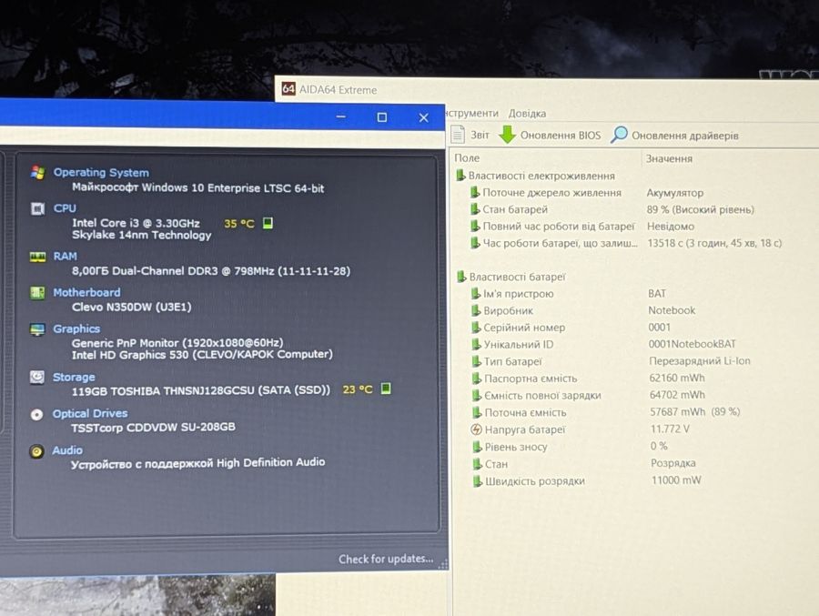The image size is (819, 616).
Task: Open the CPU section link
Action: click(65, 208)
